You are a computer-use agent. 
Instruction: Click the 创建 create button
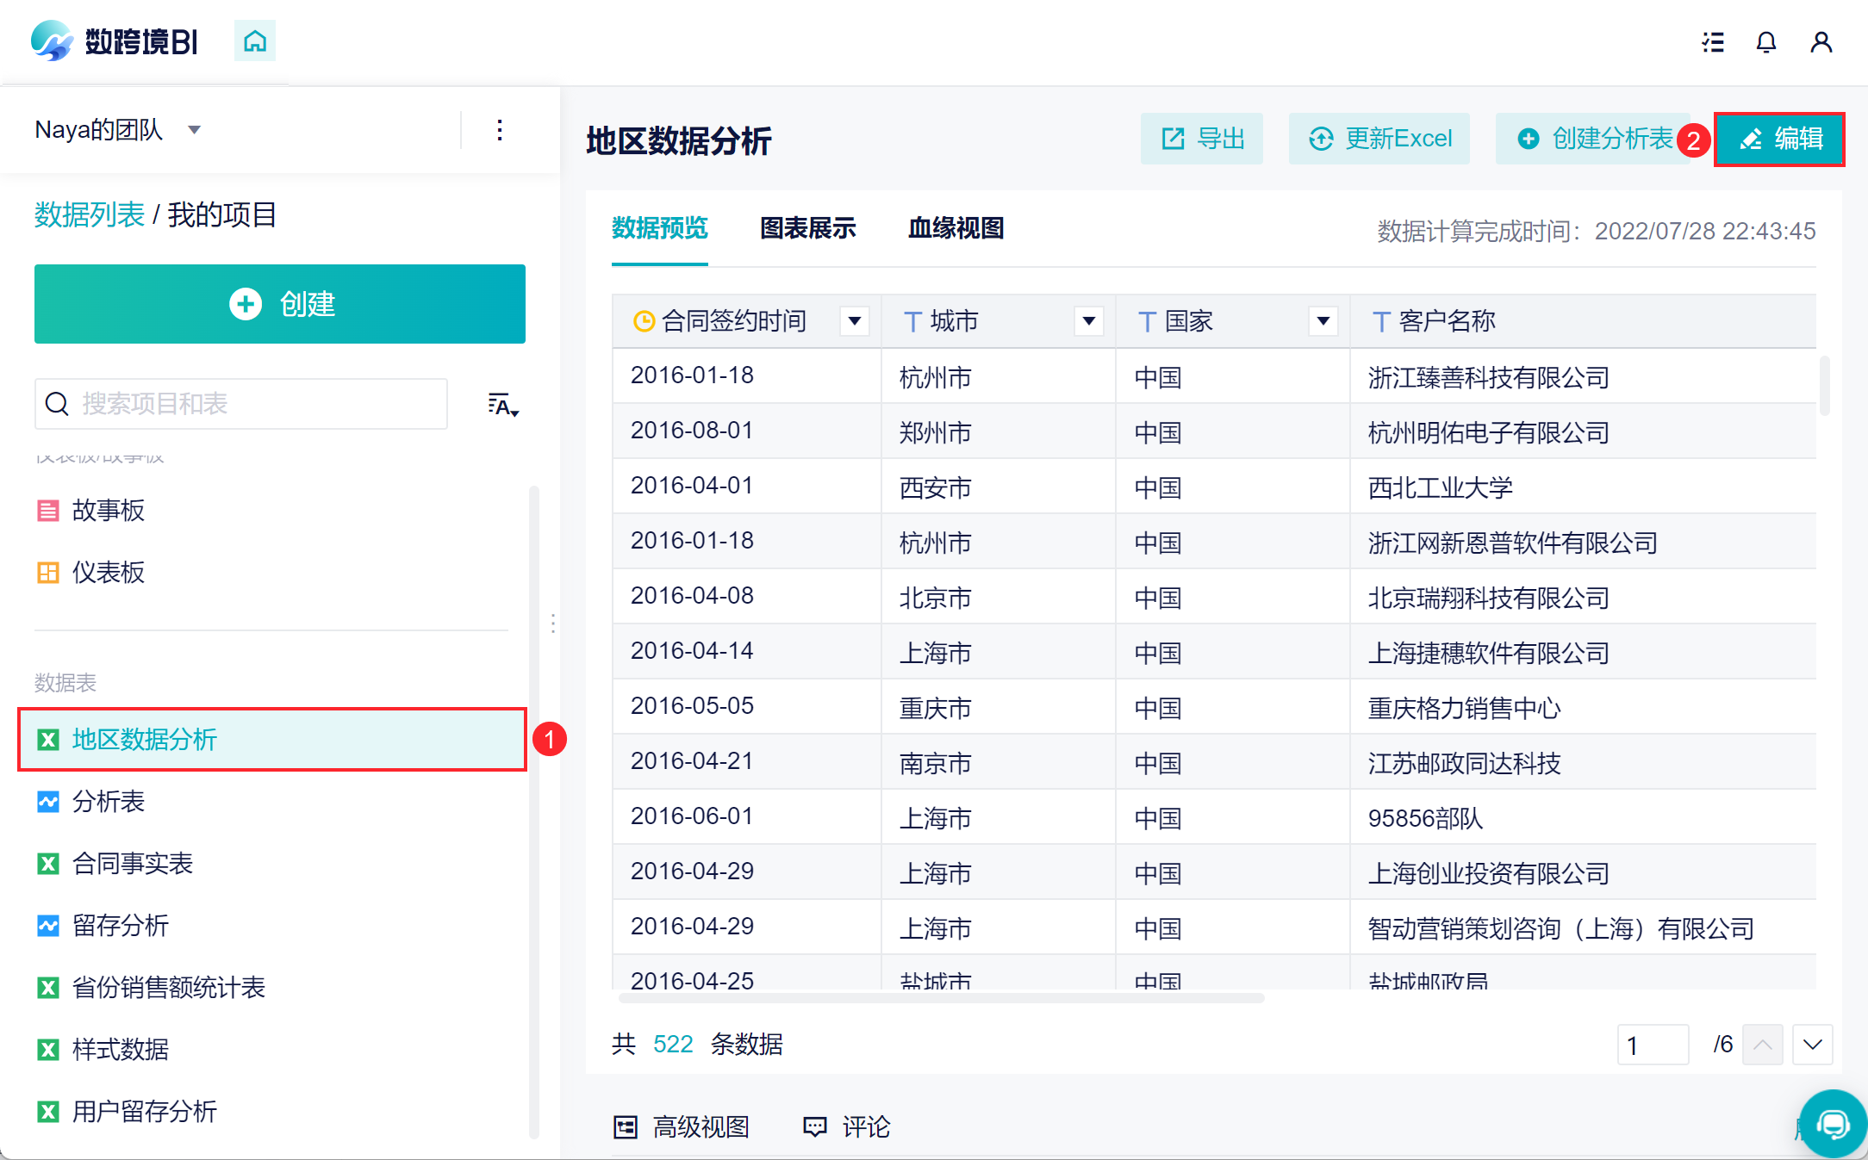tap(280, 304)
